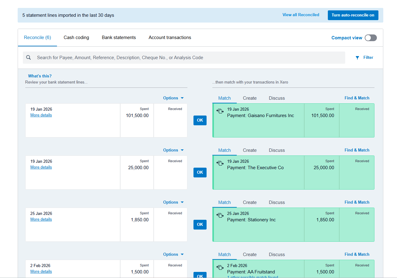Click OK to reconcile Stationery Inc payment
The width and height of the screenshot is (397, 278).
(x=200, y=225)
